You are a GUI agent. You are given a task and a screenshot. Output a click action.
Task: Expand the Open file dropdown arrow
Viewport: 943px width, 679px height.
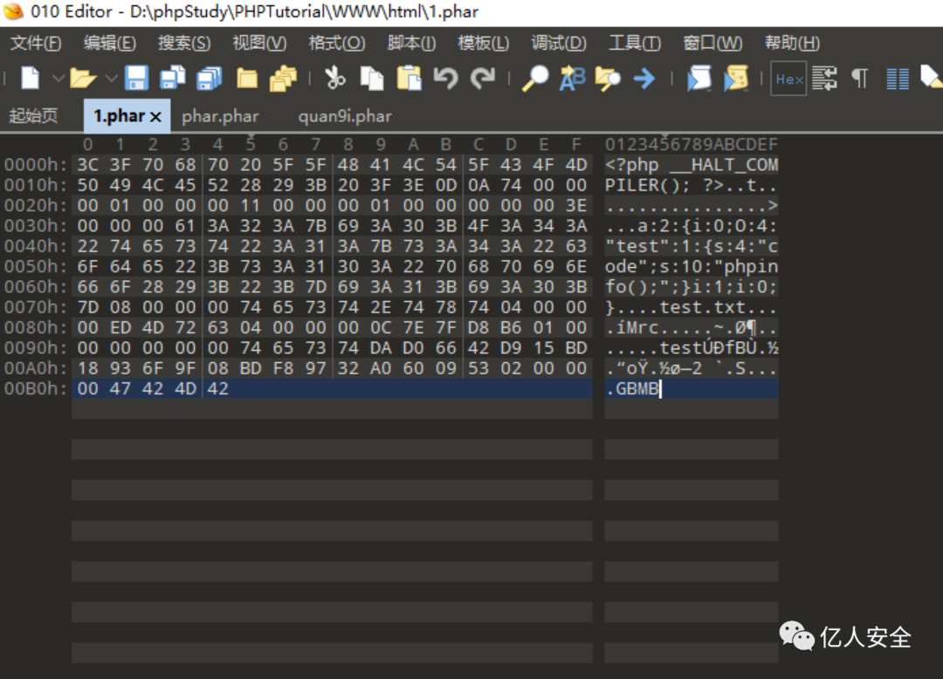111,79
